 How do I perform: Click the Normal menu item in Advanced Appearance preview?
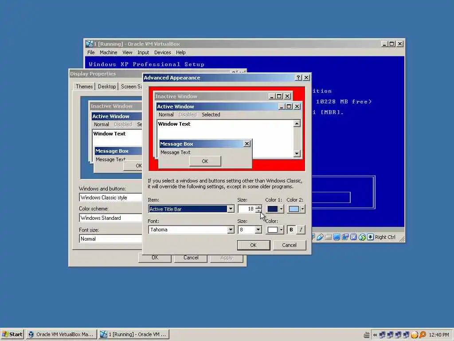[x=166, y=115]
